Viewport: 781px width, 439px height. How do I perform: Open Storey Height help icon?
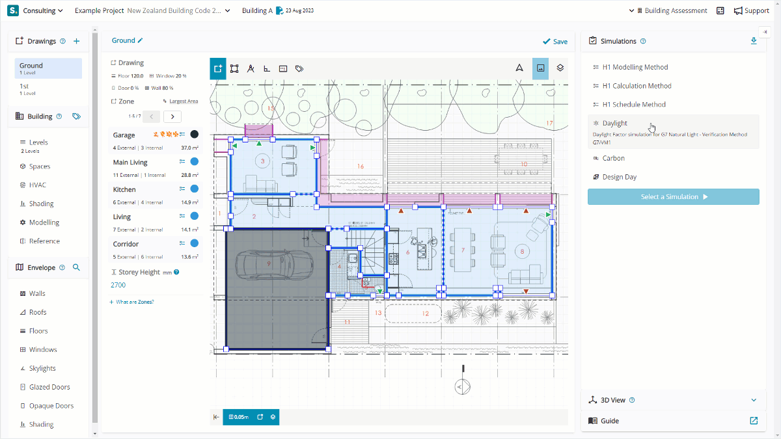(176, 272)
